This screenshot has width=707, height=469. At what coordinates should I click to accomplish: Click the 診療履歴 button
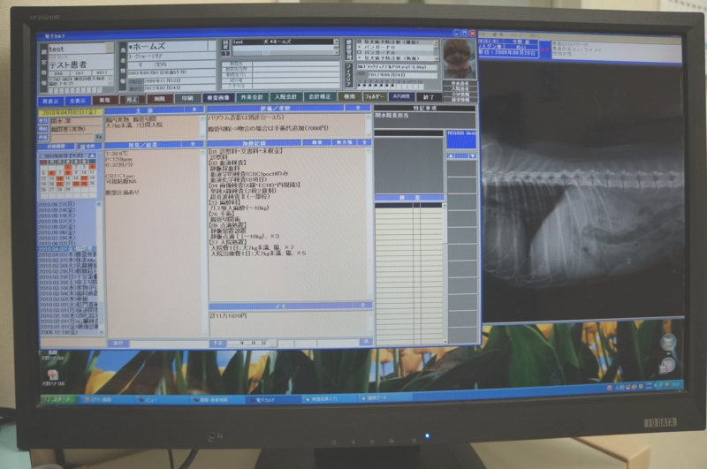click(57, 147)
